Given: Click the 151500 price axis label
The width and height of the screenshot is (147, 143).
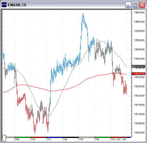Looking at the screenshot, I should click(x=139, y=105).
